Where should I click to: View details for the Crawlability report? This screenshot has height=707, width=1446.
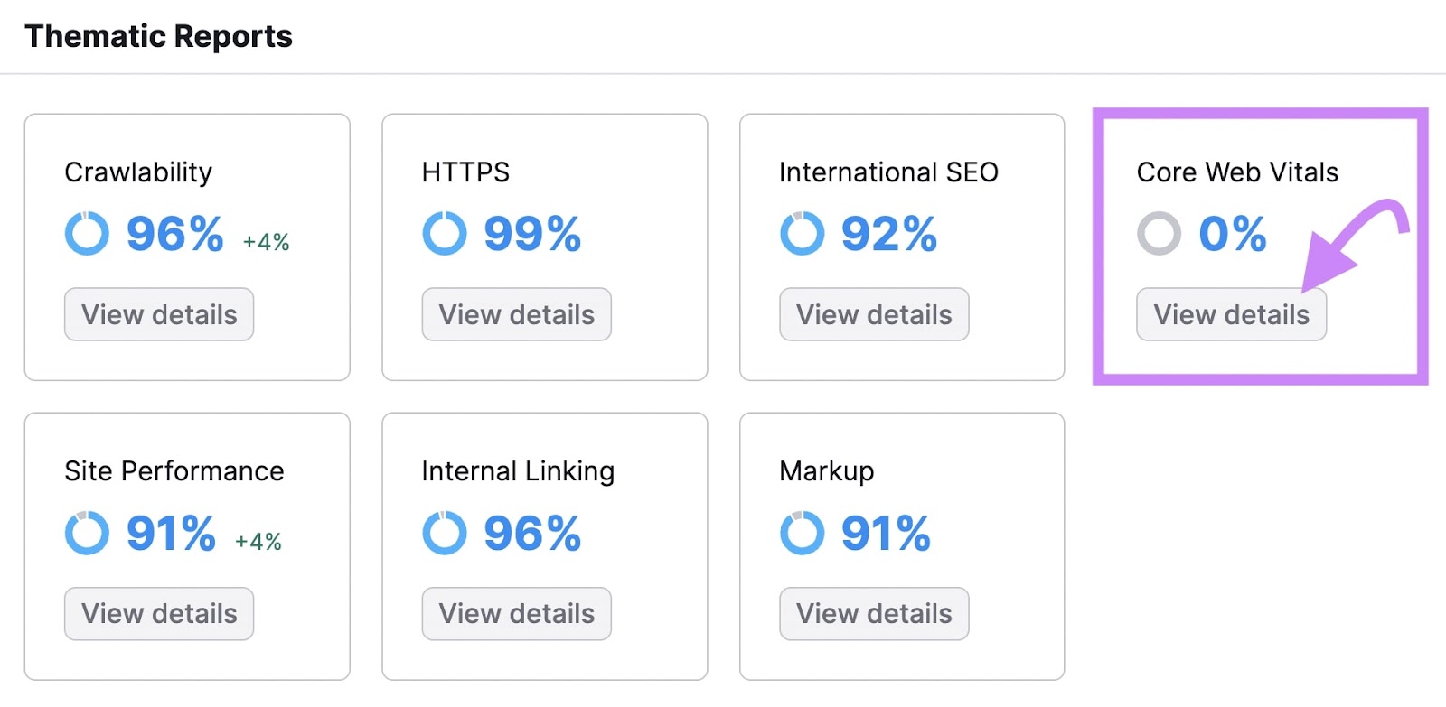[x=158, y=314]
